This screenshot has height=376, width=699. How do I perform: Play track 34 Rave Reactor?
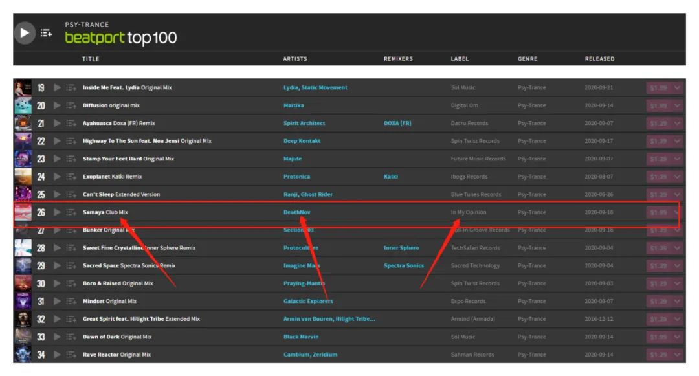point(57,355)
